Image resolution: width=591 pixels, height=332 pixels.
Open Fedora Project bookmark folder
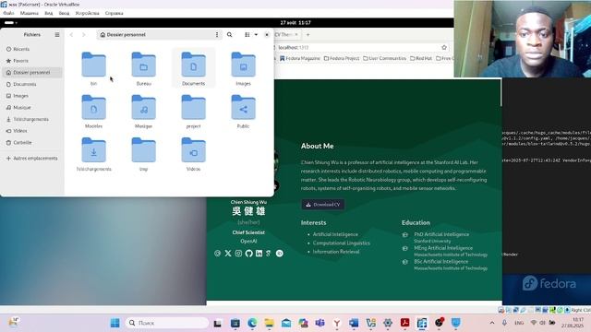tap(342, 58)
